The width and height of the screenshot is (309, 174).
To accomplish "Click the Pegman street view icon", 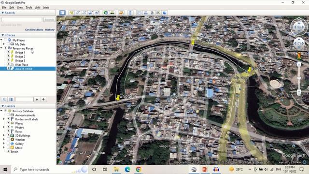I will pyautogui.click(x=299, y=56).
